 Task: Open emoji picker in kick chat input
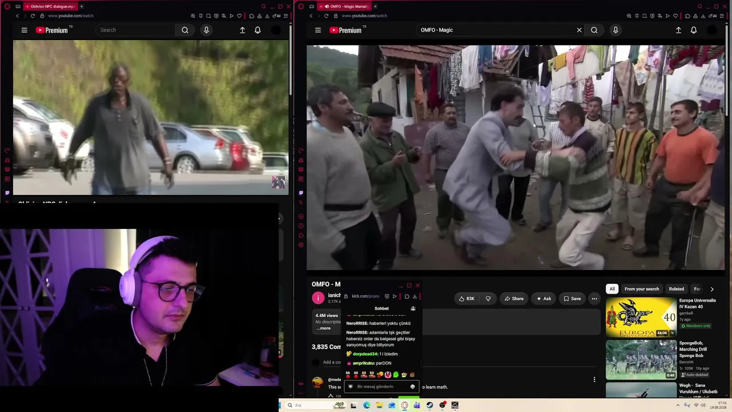tap(412, 387)
